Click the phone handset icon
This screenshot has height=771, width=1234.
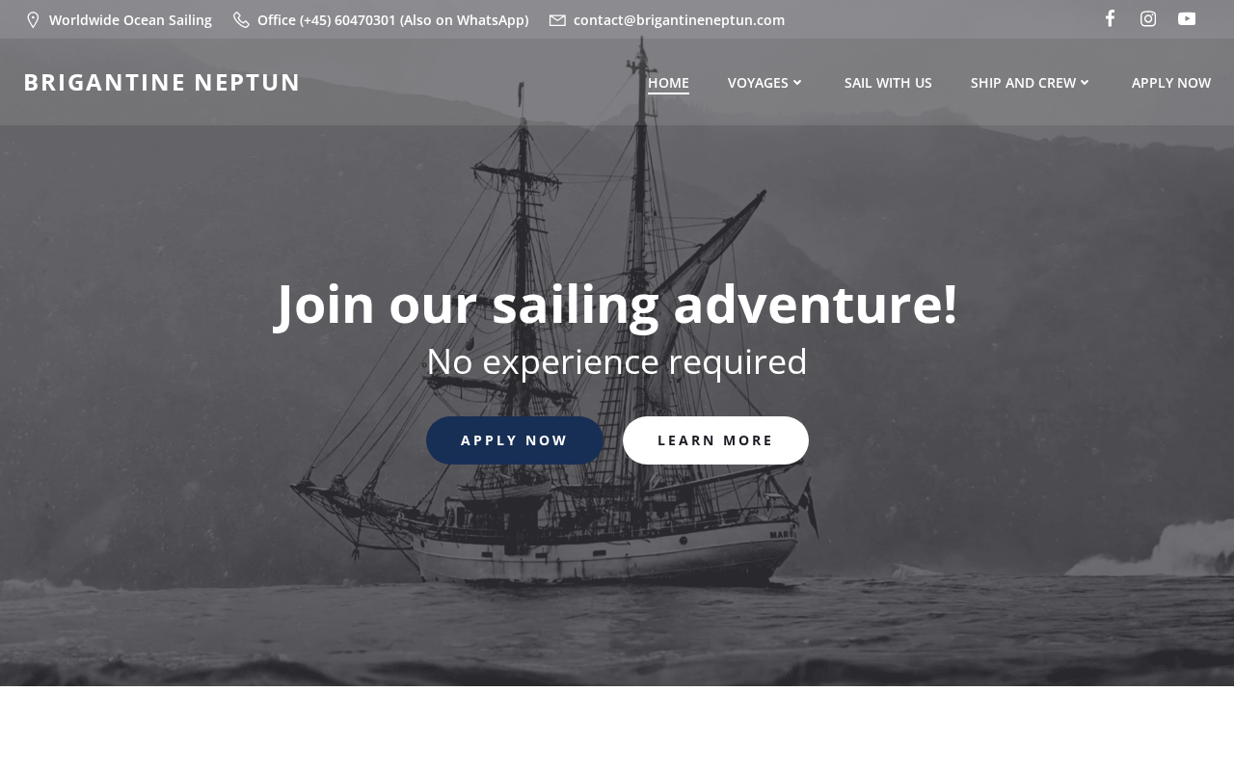pyautogui.click(x=241, y=20)
